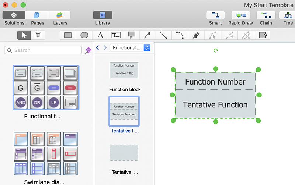Image resolution: width=295 pixels, height=185 pixels.
Task: Open the Pages panel
Action: point(37,15)
